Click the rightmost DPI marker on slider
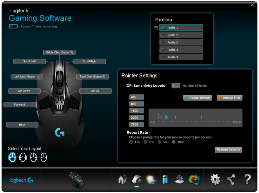The width and height of the screenshot is (259, 193). coord(201,117)
